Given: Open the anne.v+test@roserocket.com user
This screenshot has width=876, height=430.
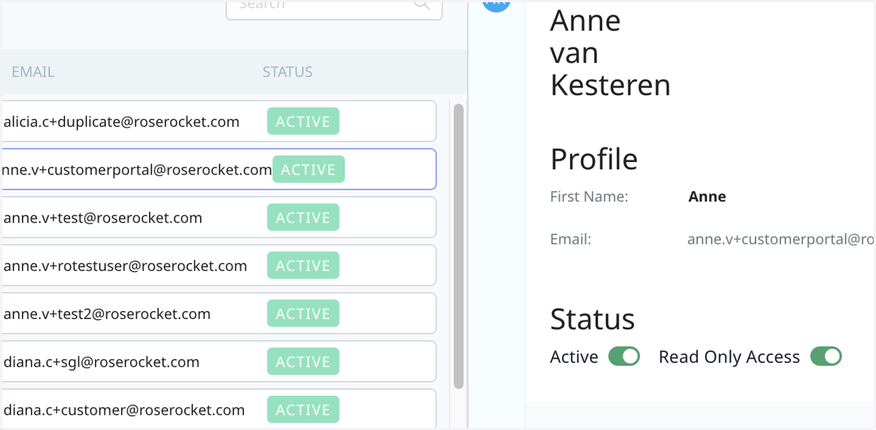Looking at the screenshot, I should pos(218,218).
